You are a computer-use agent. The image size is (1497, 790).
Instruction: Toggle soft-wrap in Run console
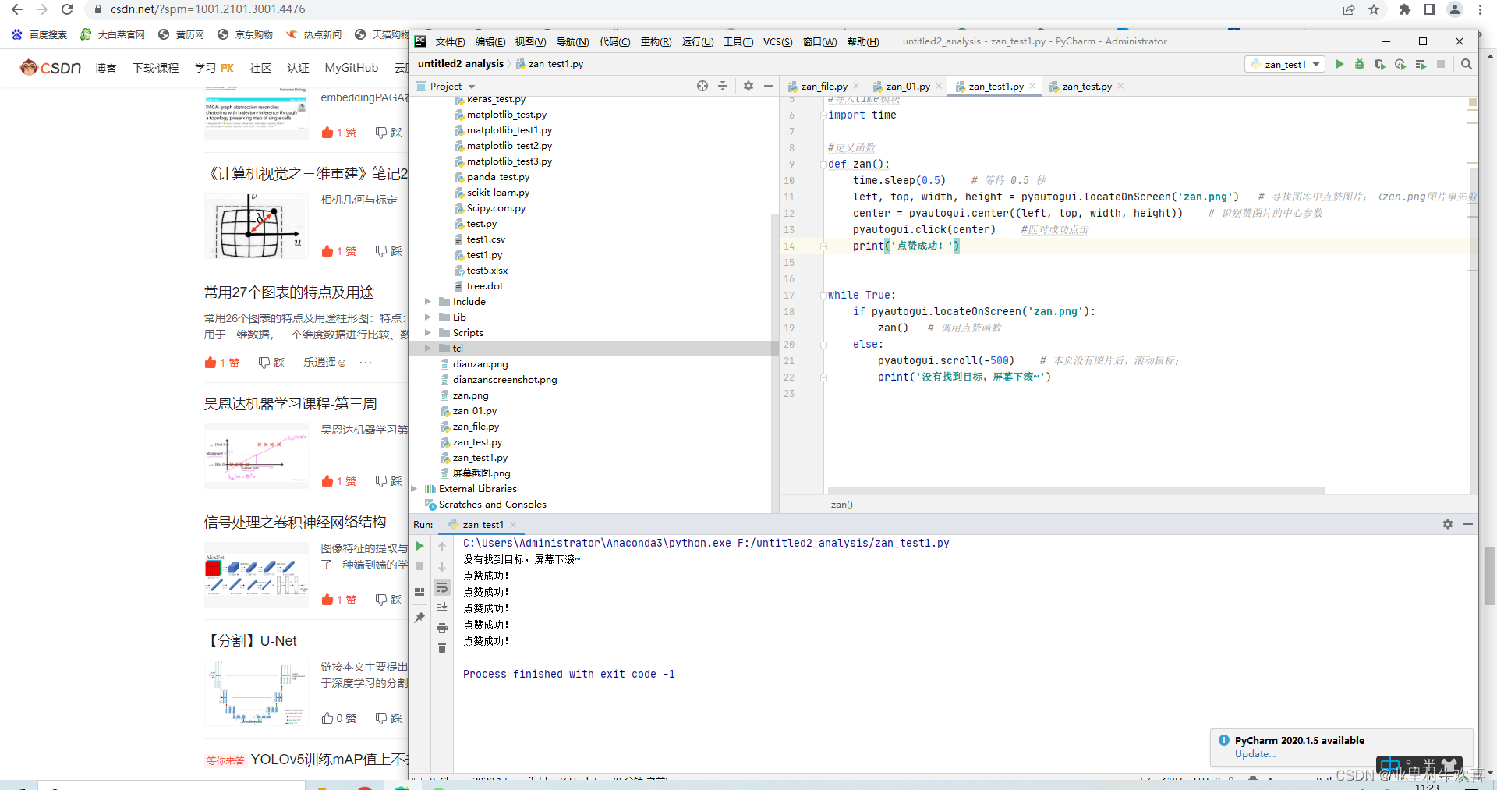pyautogui.click(x=442, y=587)
